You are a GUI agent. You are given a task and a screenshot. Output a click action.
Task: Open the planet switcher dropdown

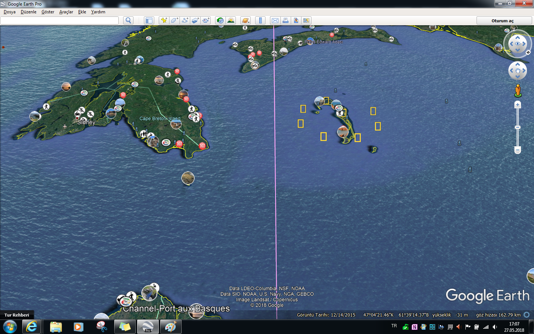[245, 20]
